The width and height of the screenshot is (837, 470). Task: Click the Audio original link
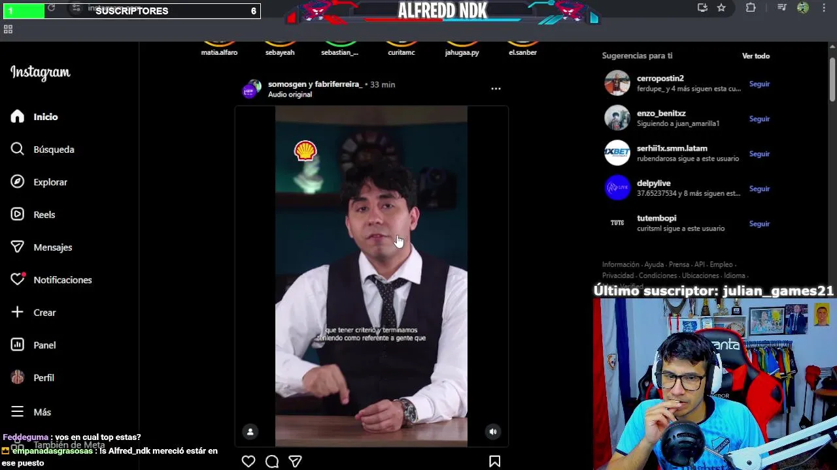pyautogui.click(x=290, y=95)
